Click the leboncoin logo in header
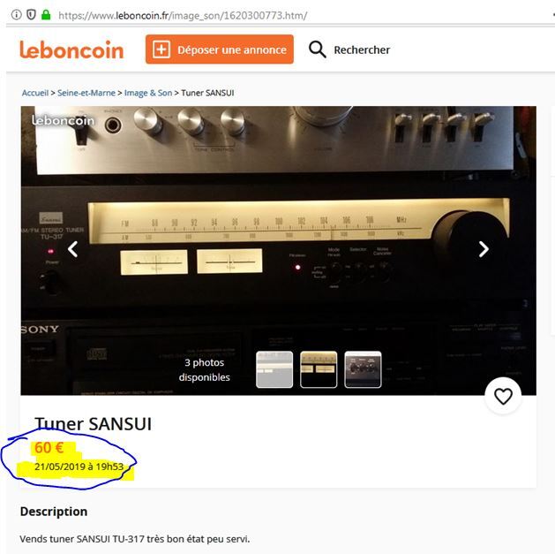Viewport: 555px width, 554px height. coord(71,49)
